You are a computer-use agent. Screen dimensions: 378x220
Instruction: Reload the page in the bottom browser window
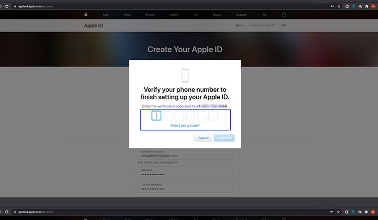pos(6,212)
